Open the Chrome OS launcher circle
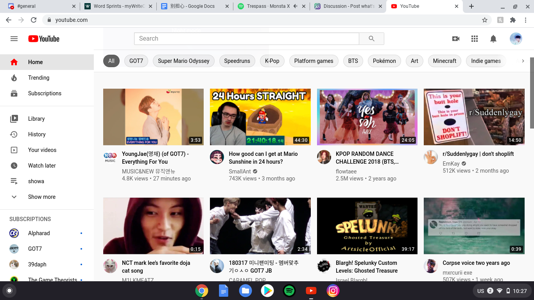 (x=9, y=291)
